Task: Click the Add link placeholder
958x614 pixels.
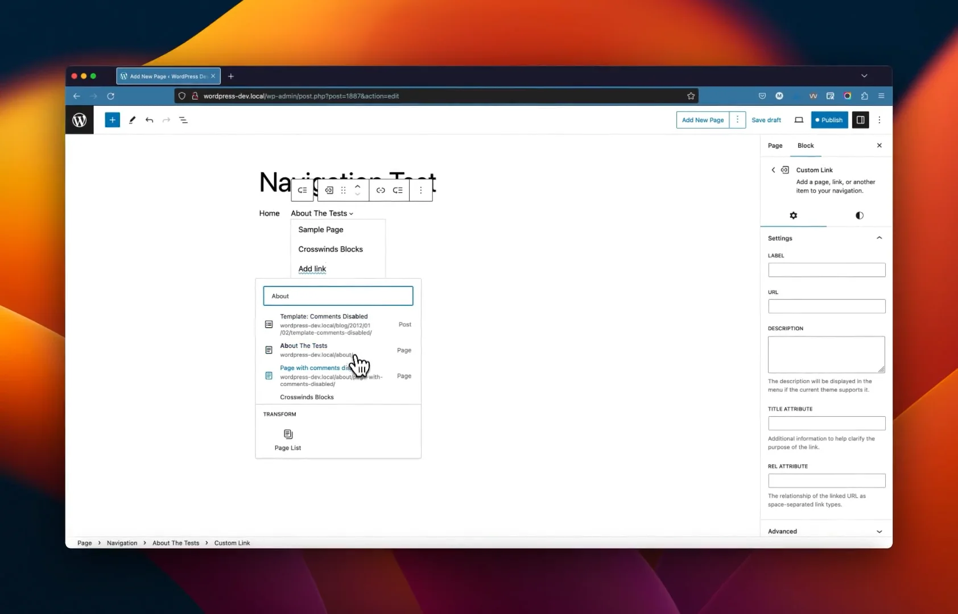Action: click(312, 269)
